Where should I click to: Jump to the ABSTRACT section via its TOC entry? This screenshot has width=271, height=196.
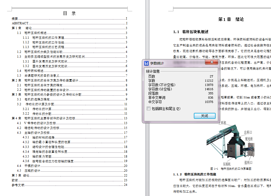(x=19, y=23)
